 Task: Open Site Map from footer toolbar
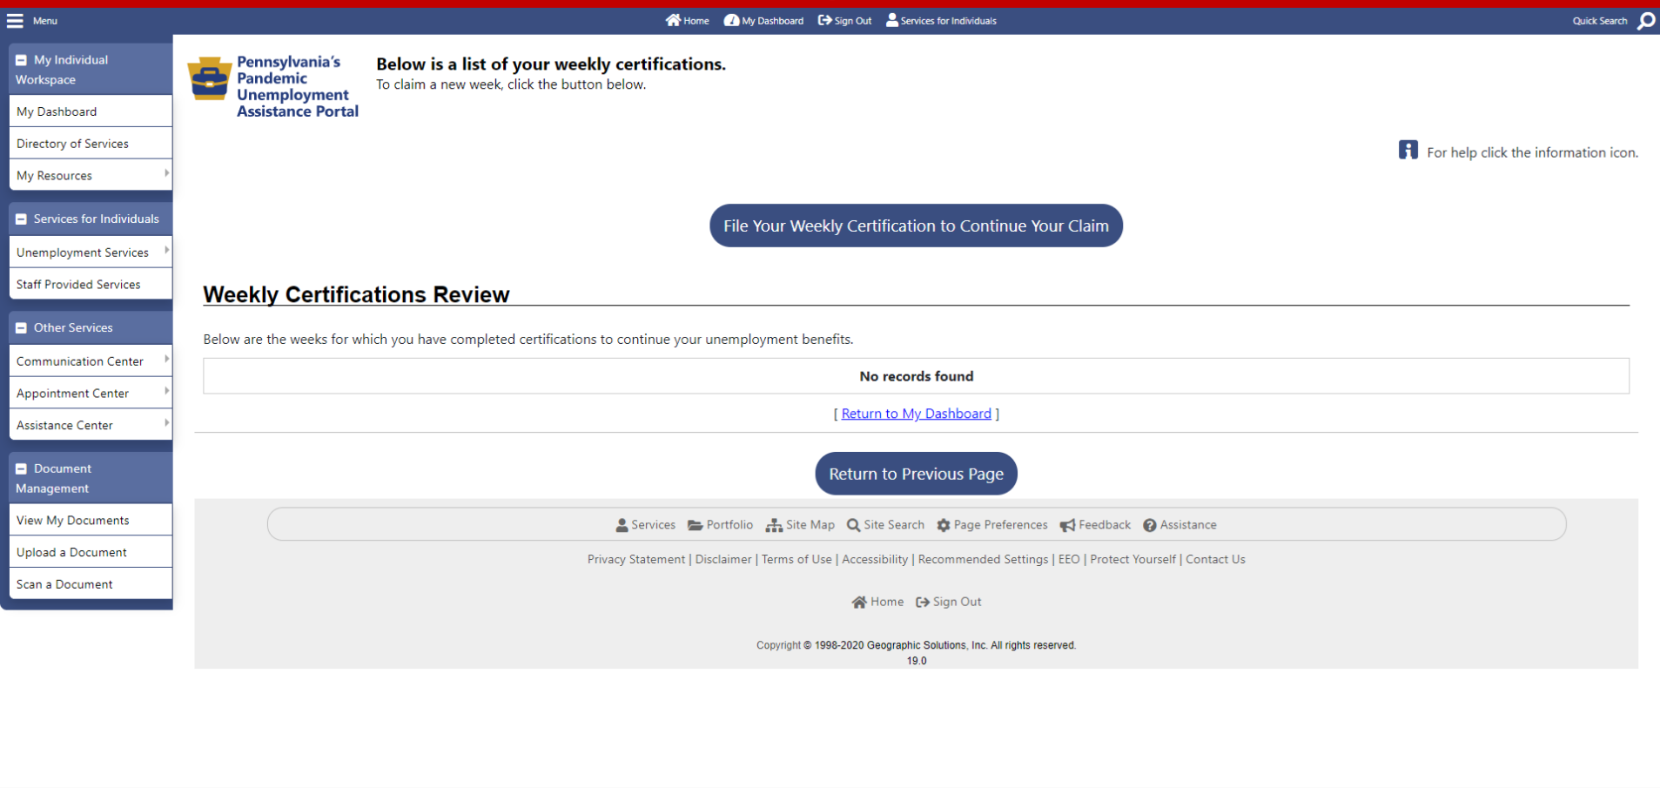(x=800, y=525)
